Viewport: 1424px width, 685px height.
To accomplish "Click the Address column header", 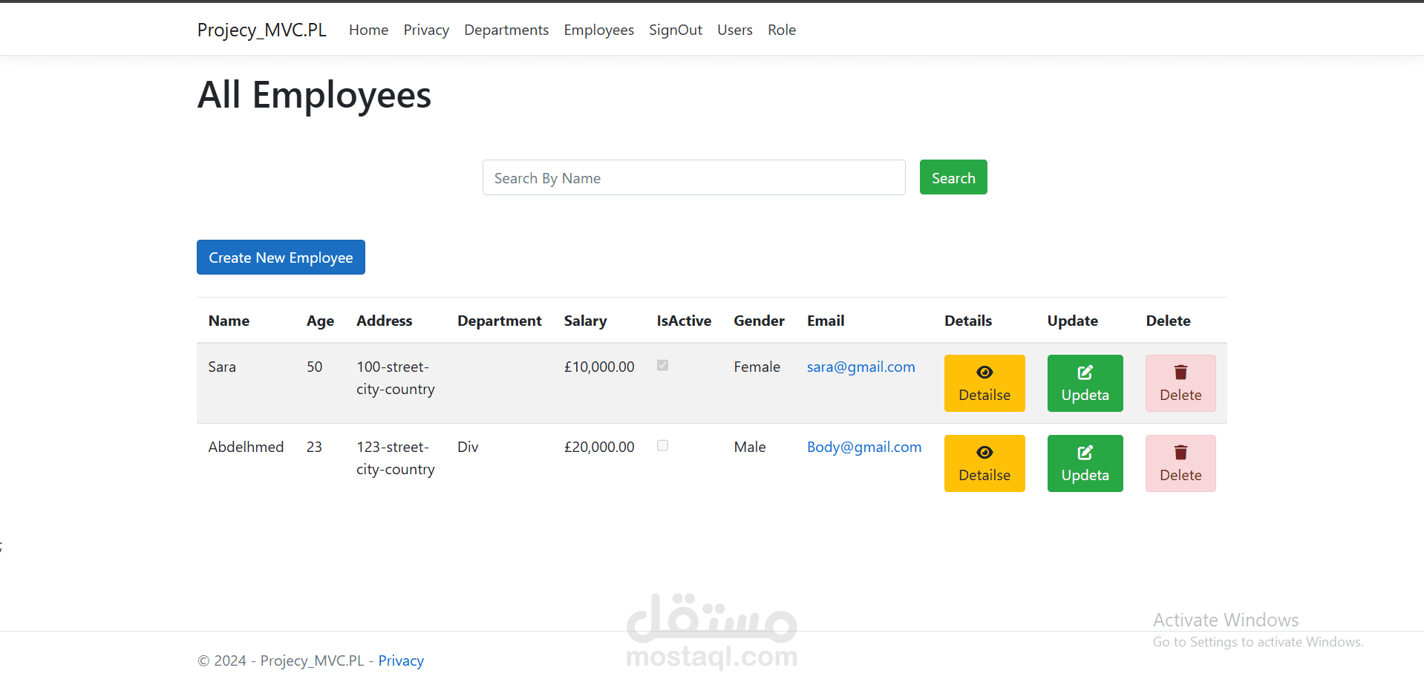I will coord(385,321).
